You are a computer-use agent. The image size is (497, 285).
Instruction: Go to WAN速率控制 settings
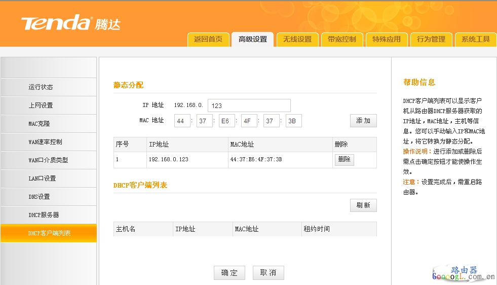[x=45, y=142]
